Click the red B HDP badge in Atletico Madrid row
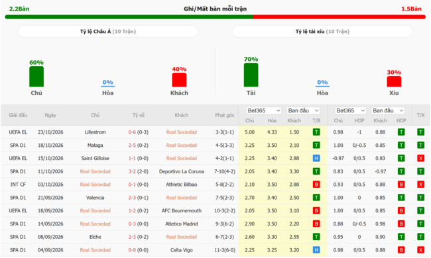The width and height of the screenshot is (431, 258). click(x=401, y=224)
